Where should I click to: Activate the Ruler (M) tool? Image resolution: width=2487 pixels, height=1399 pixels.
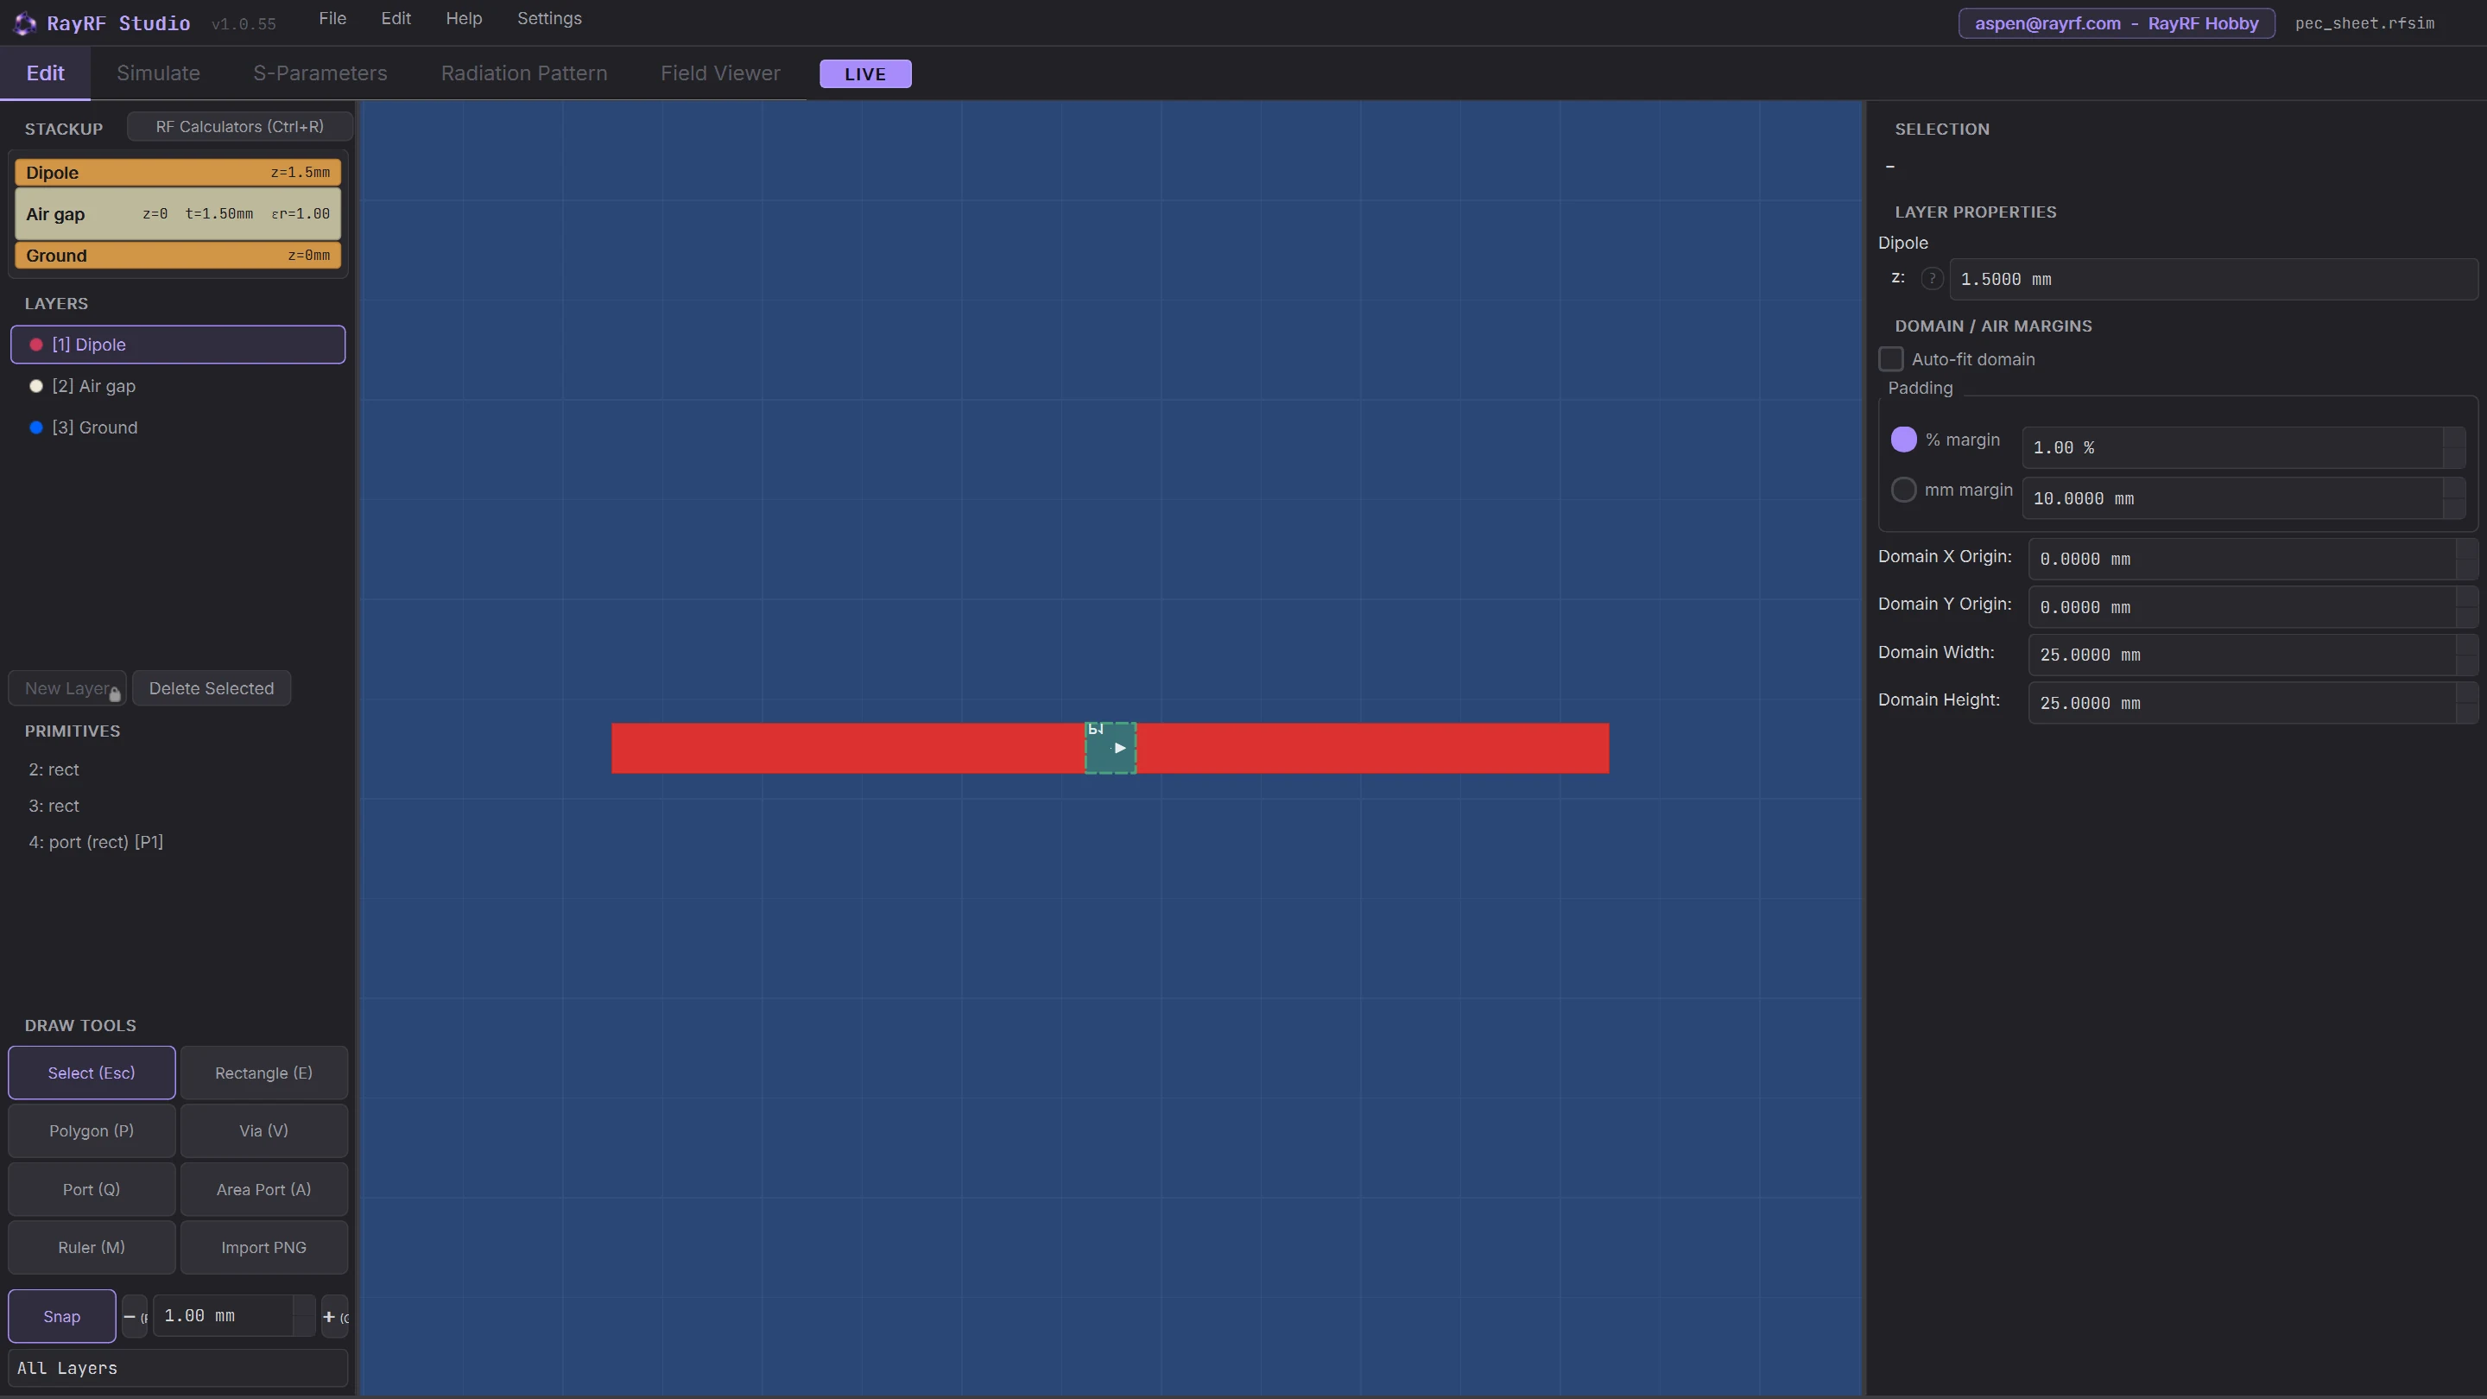click(92, 1247)
